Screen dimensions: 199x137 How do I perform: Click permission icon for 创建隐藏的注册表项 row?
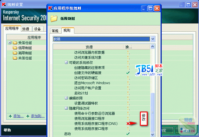pos(129,68)
